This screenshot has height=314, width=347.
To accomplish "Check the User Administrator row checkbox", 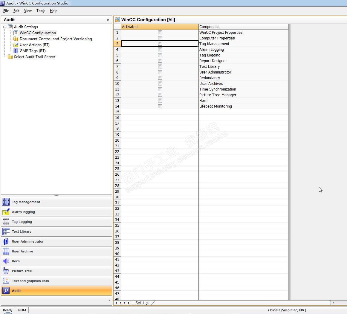I will tap(160, 72).
